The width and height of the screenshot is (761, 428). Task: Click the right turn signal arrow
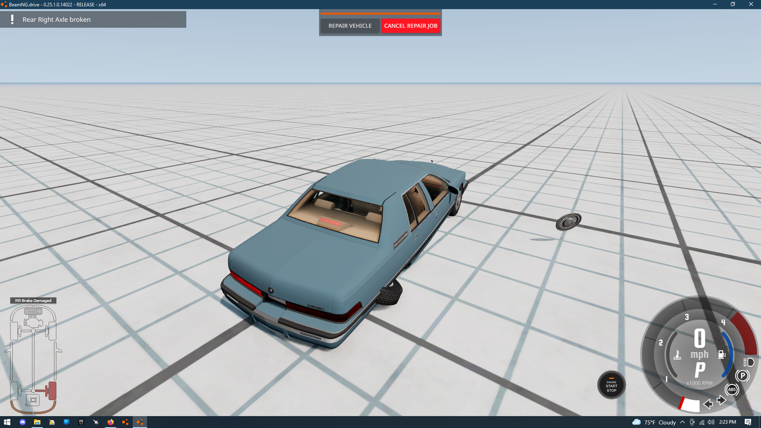pos(721,400)
